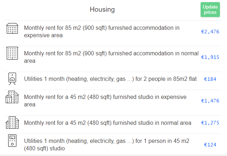227x156 pixels.
Task: Click the building icon for normal area studio
Action: point(12,123)
